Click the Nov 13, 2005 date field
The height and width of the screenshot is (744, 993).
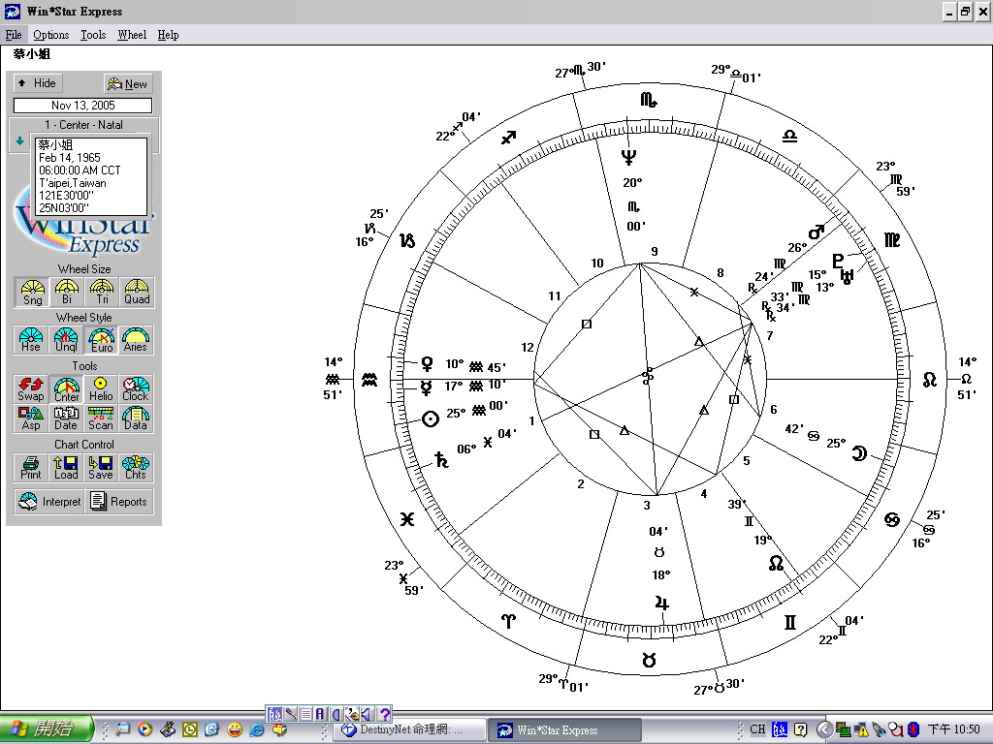pyautogui.click(x=82, y=106)
